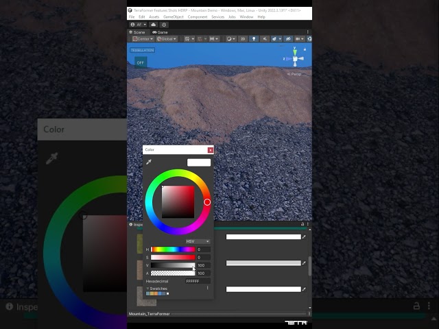Click the H hue slider
The image size is (439, 329).
coord(173,249)
